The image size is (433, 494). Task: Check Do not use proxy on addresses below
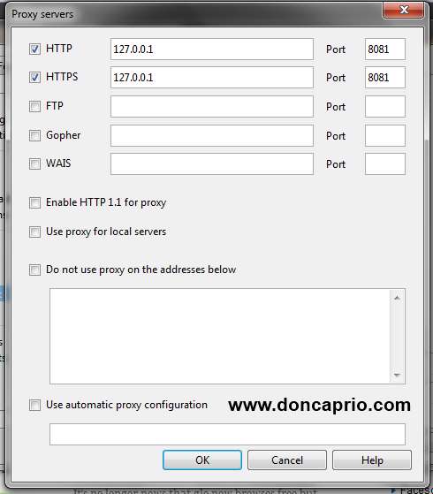click(34, 270)
